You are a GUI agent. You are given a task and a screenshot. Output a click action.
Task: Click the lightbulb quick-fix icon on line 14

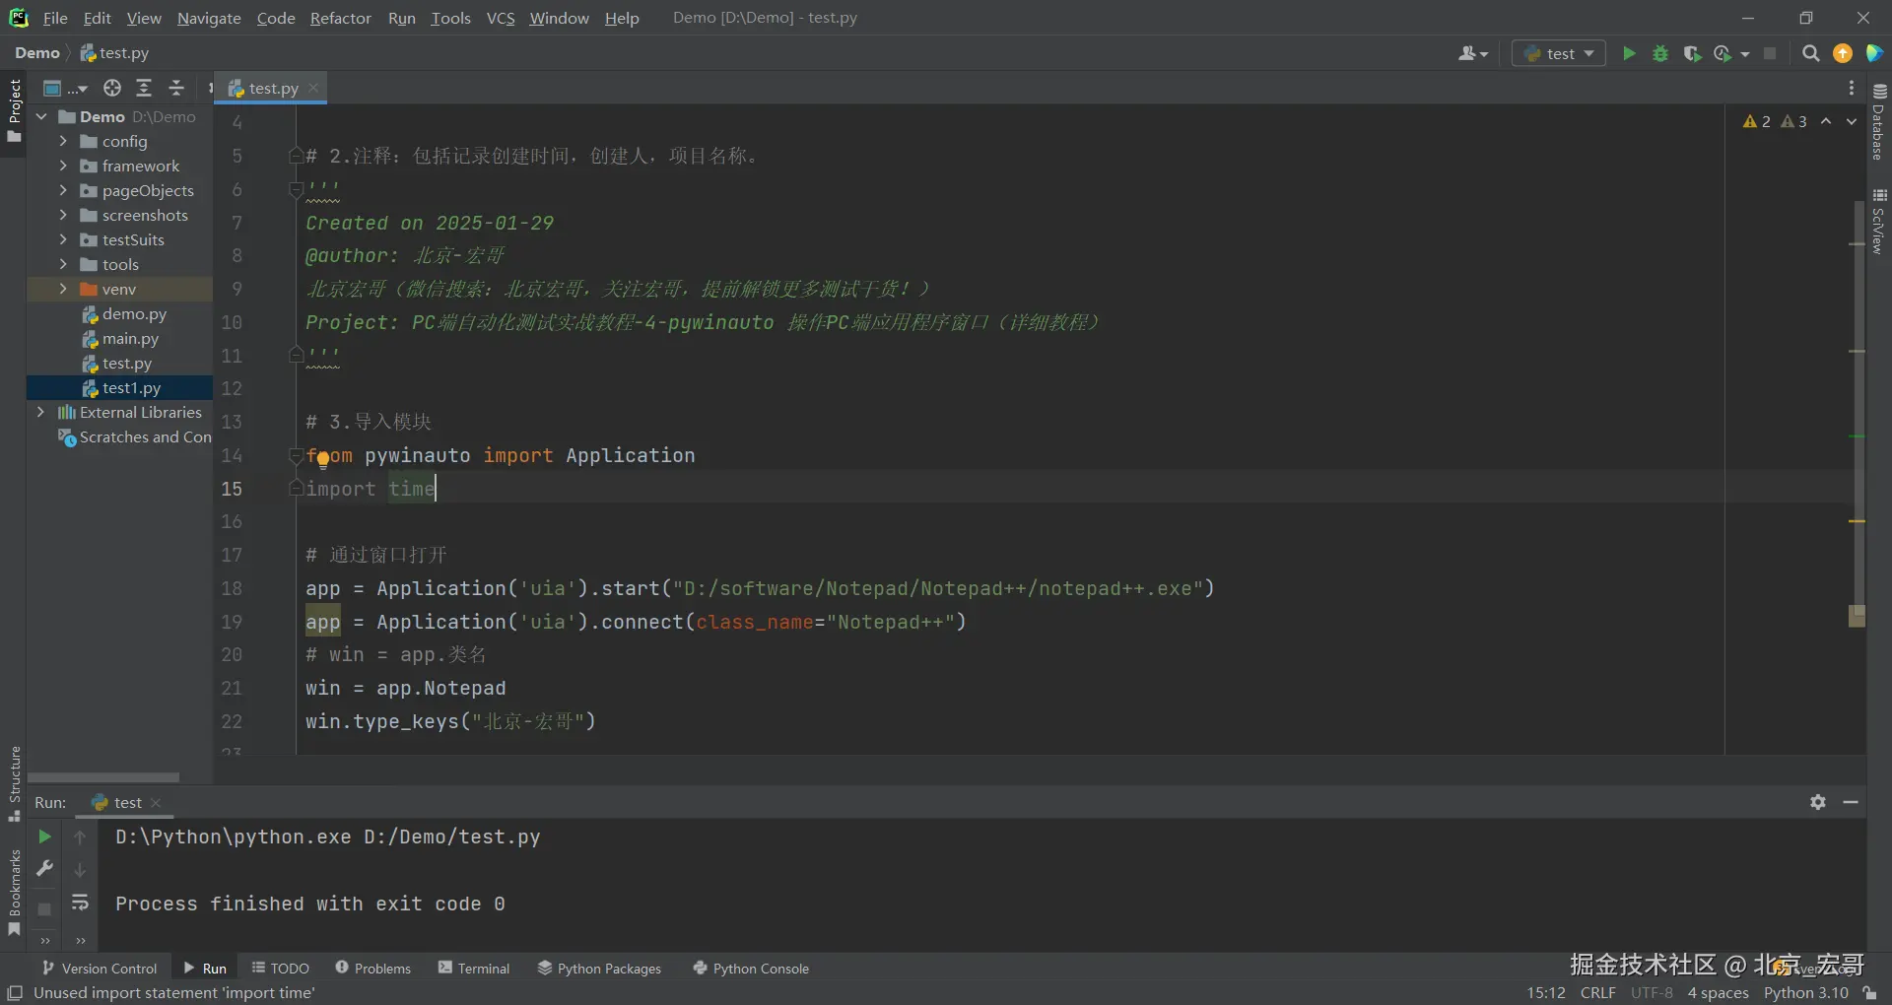323,458
